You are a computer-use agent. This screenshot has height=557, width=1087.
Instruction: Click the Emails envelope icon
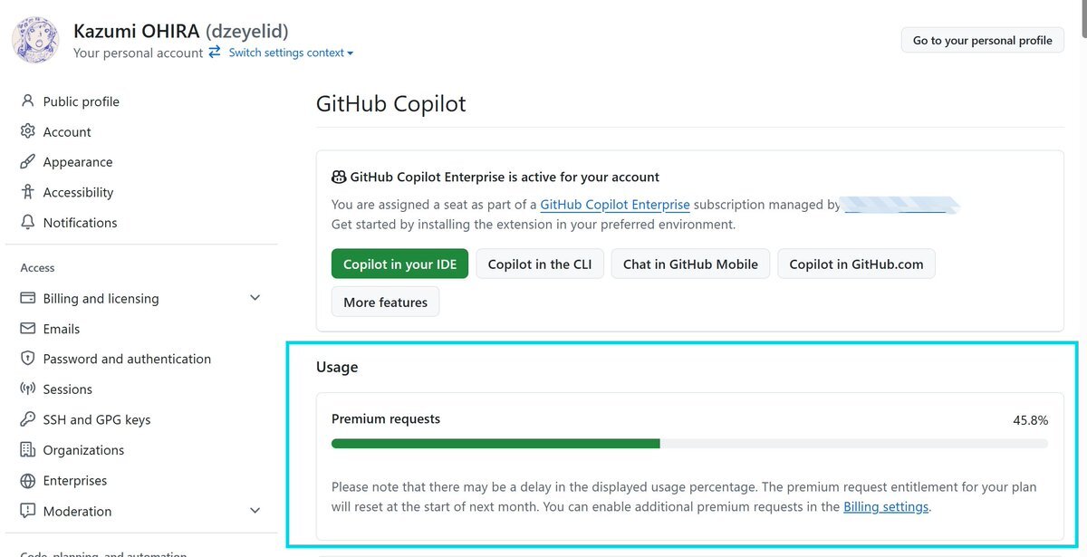(27, 329)
